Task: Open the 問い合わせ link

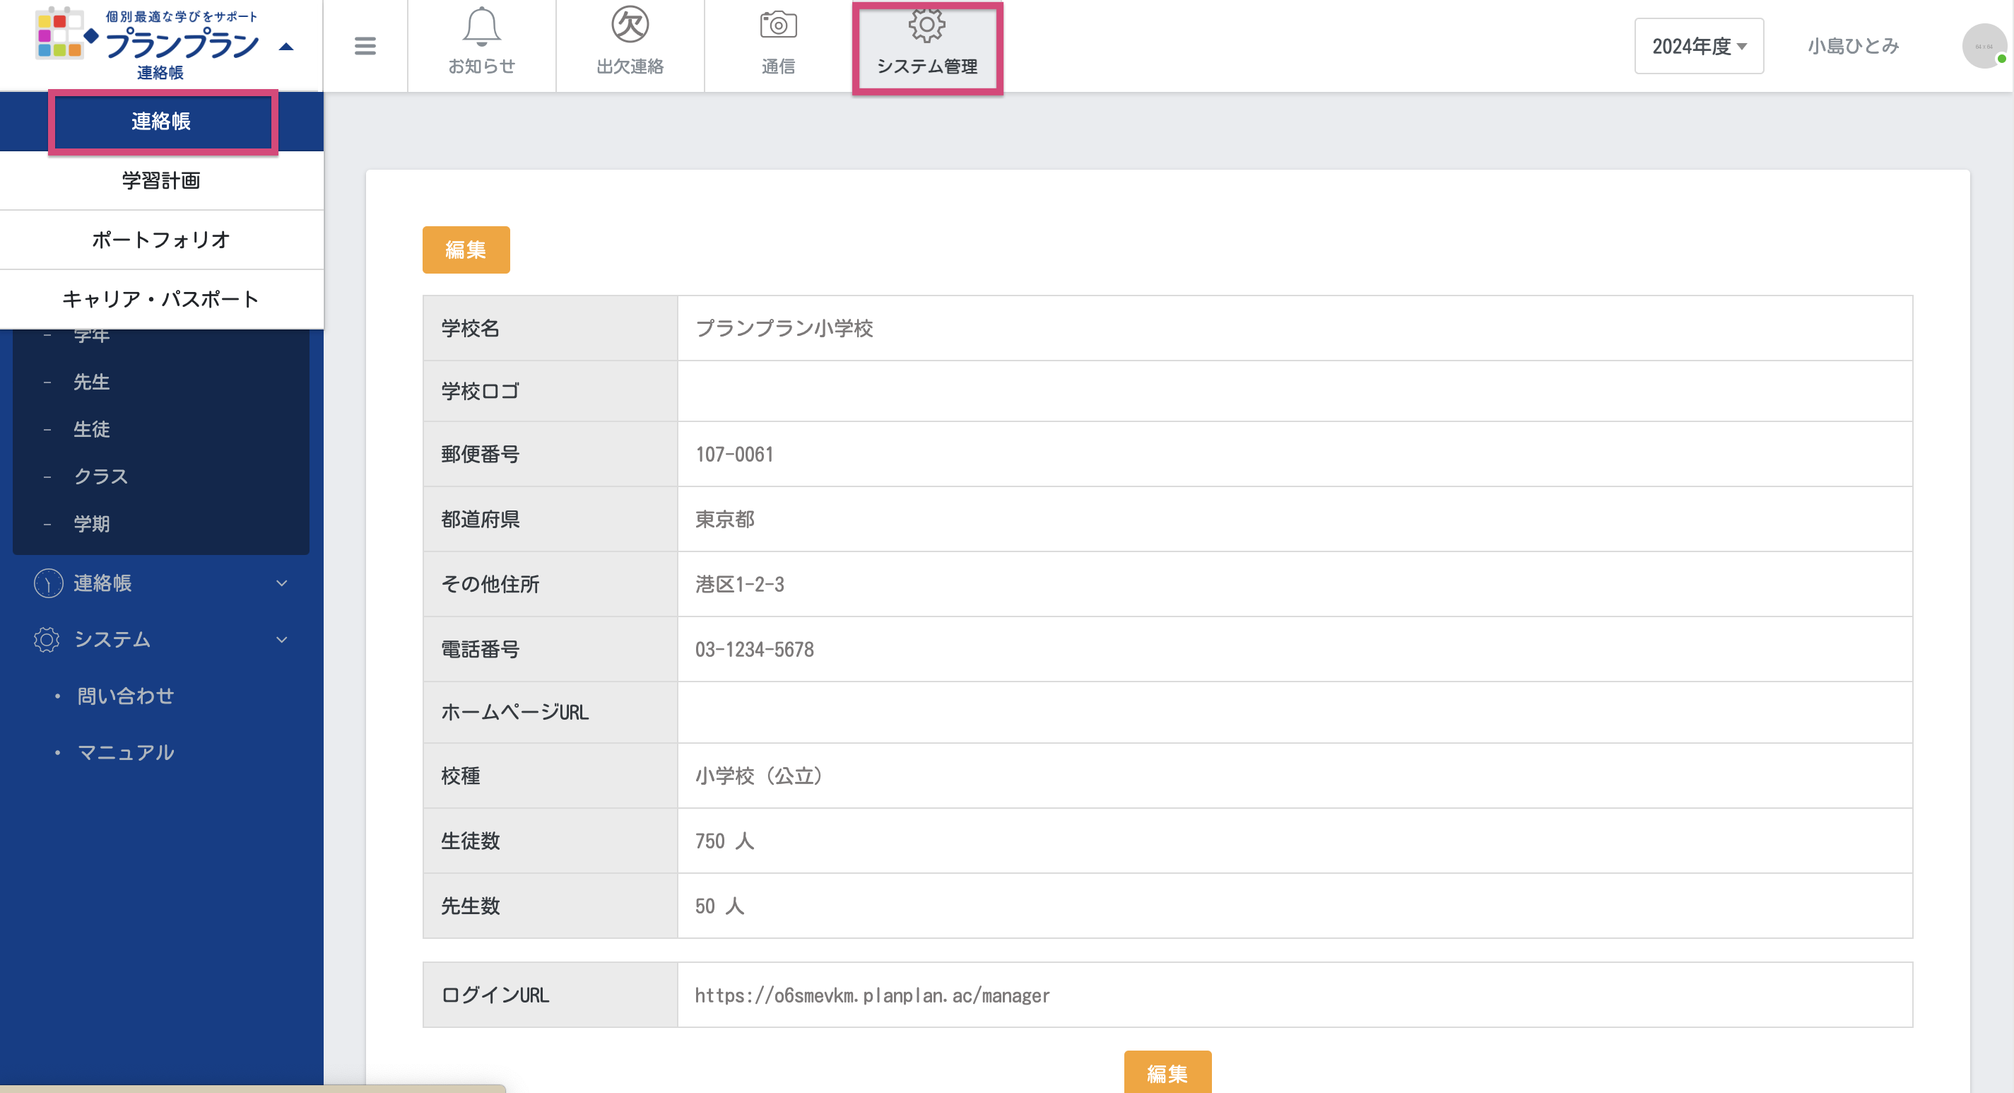Action: 125,696
